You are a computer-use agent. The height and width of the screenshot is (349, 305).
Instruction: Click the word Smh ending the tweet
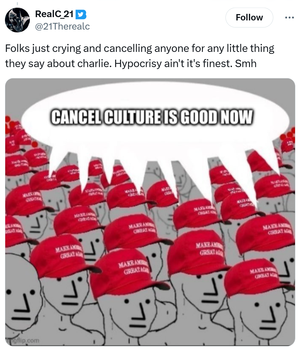tap(246, 64)
